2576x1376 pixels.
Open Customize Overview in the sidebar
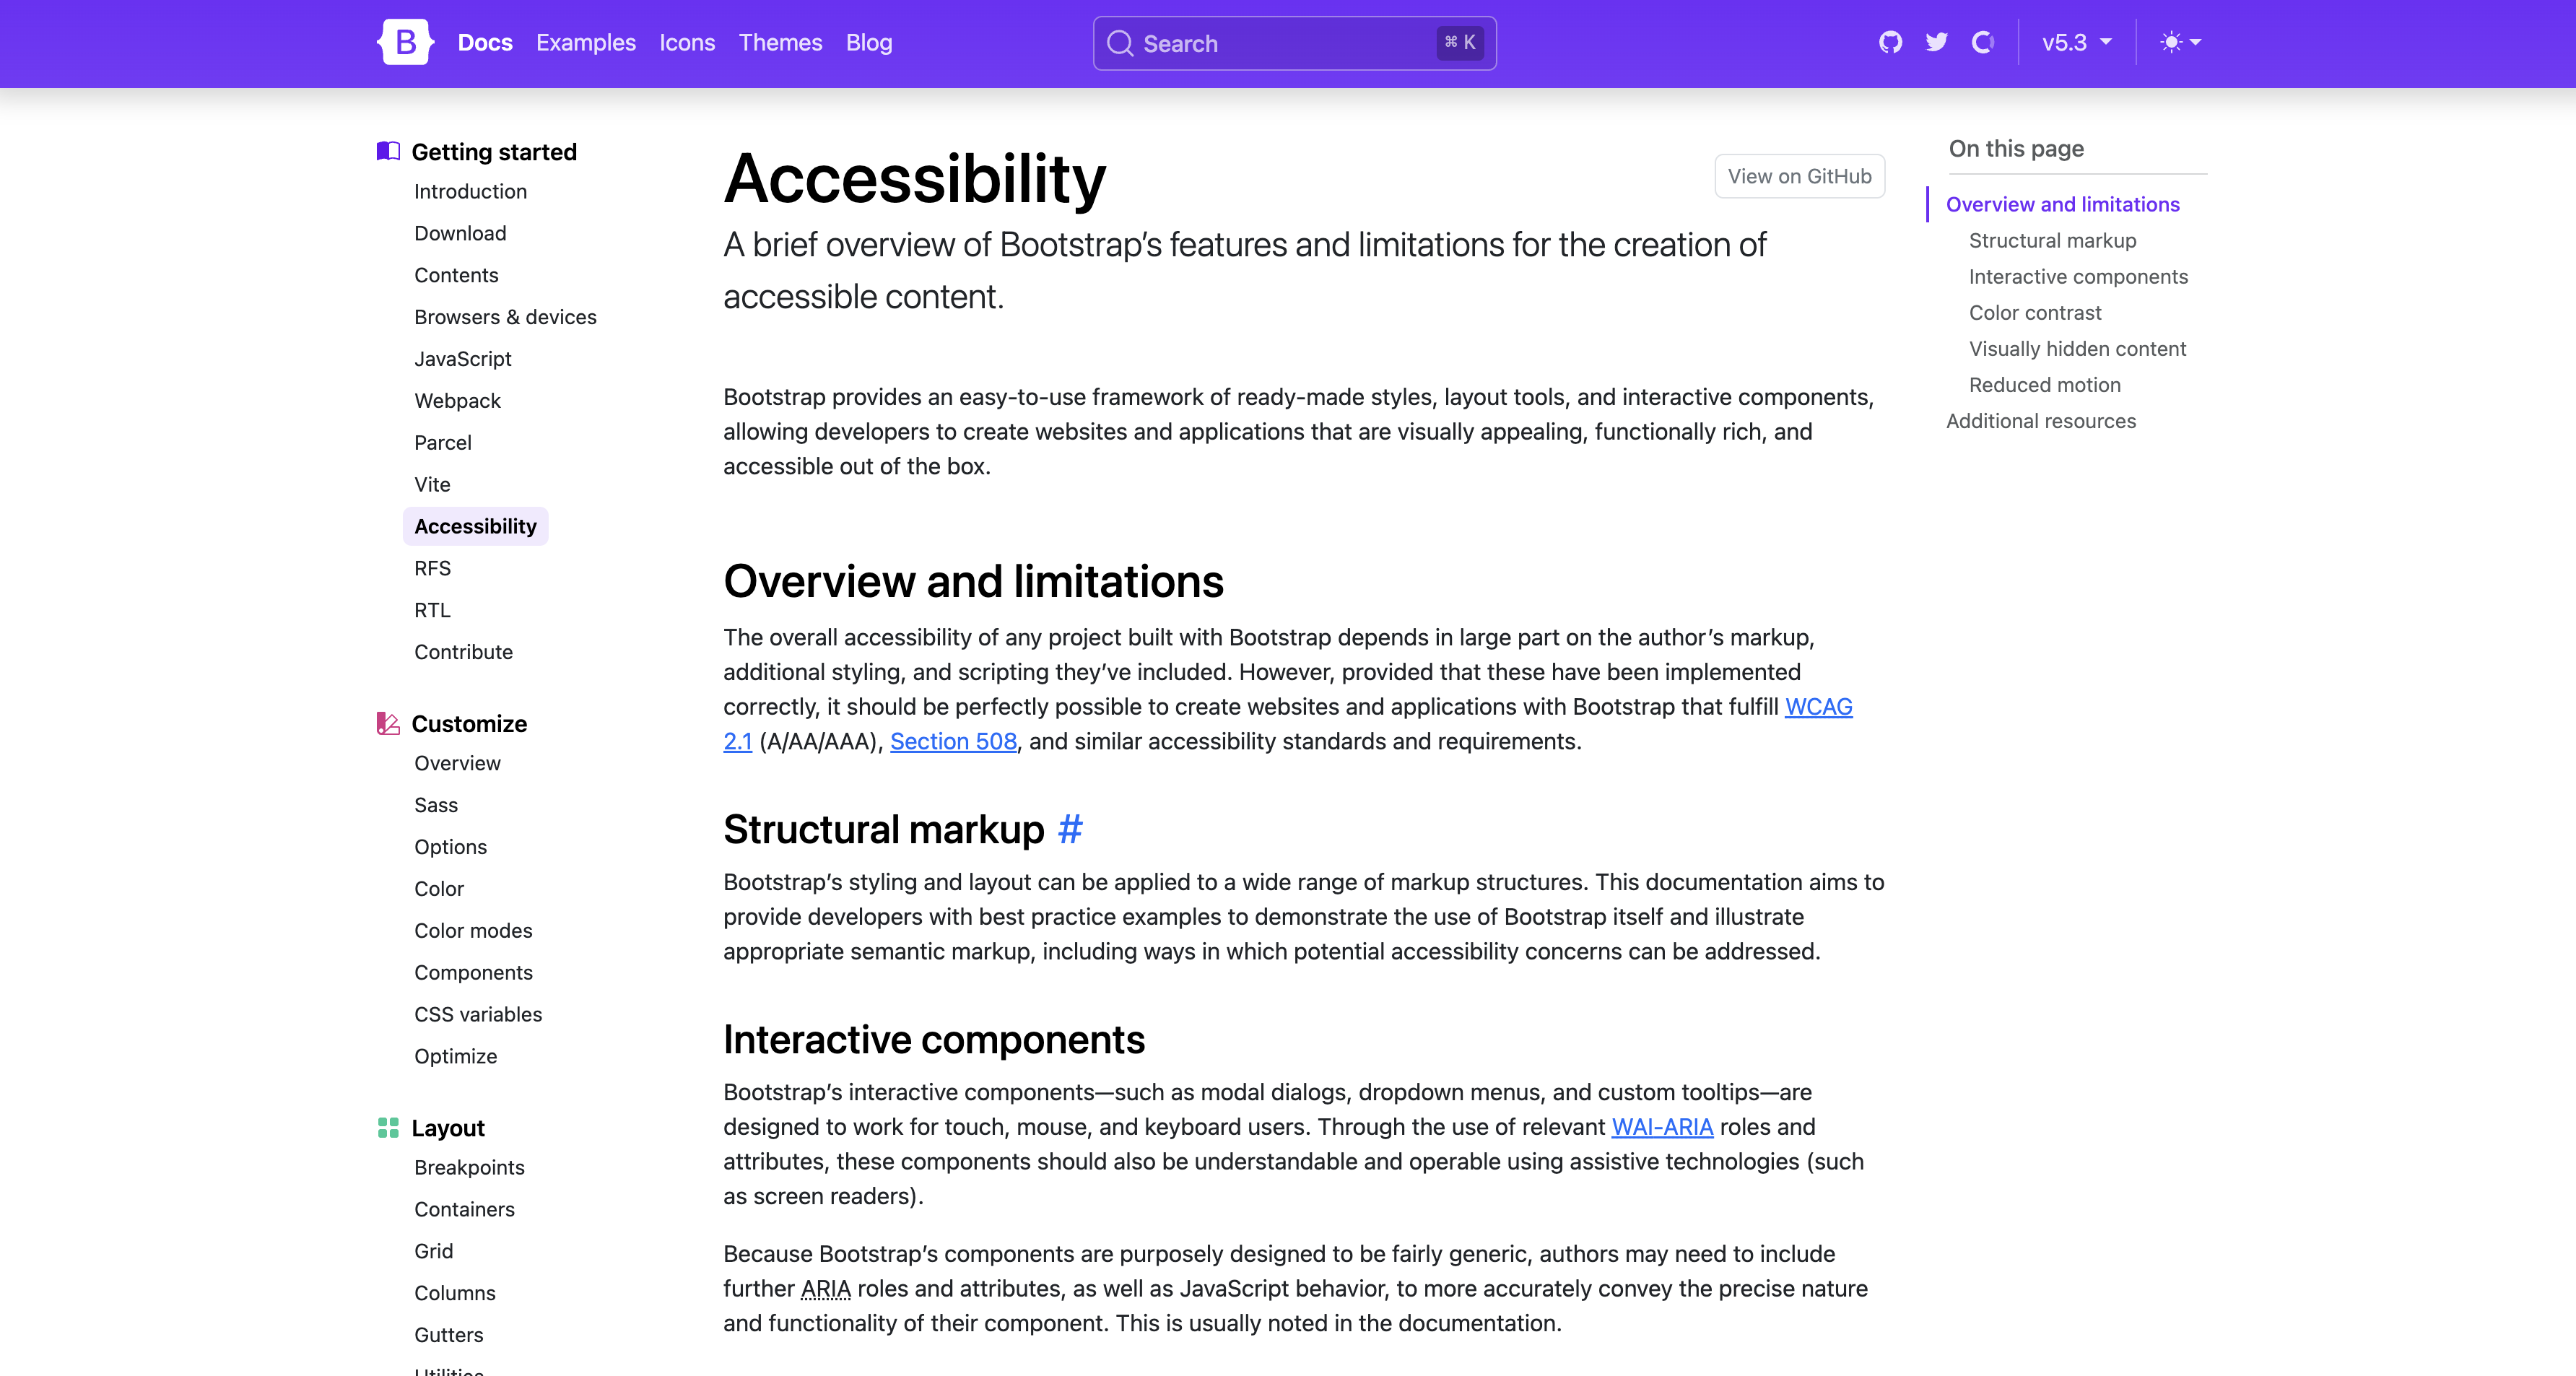457,763
